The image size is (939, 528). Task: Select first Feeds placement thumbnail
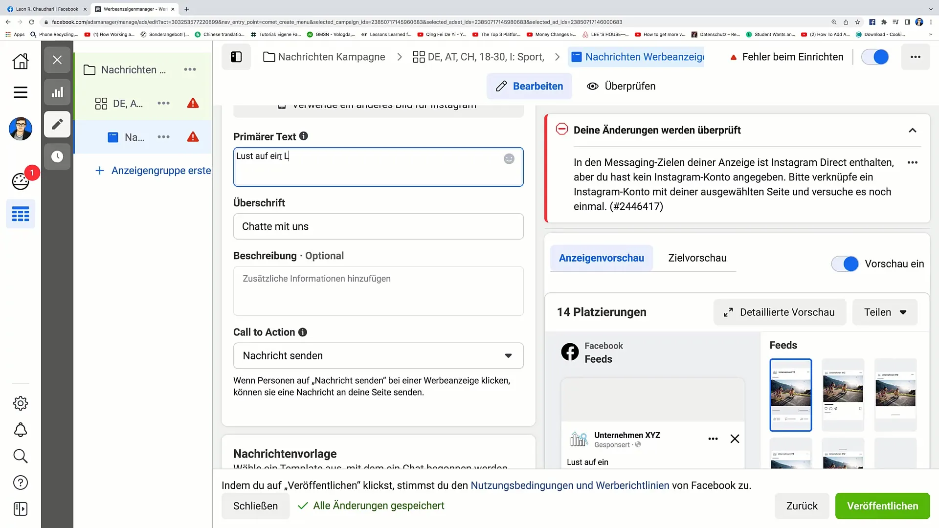pos(790,395)
